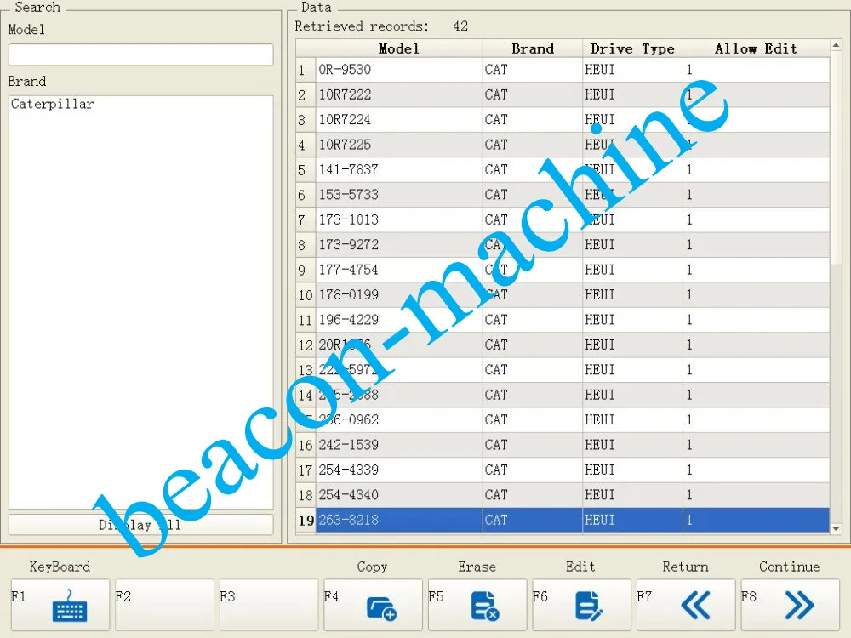Open the on-screen KeyBoard with F1 icon
Viewport: 851px width, 638px height.
[x=70, y=606]
